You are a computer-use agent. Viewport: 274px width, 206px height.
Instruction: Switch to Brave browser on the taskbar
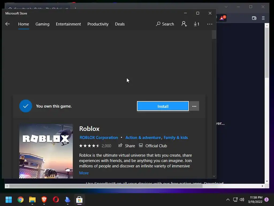pos(44,200)
